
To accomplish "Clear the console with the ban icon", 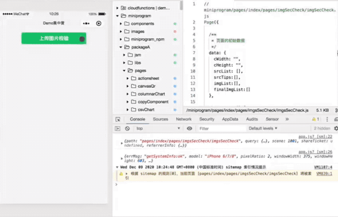I will tap(128, 128).
